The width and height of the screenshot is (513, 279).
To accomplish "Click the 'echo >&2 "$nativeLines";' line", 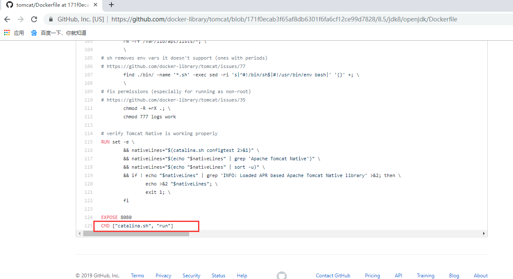I will (x=182, y=184).
